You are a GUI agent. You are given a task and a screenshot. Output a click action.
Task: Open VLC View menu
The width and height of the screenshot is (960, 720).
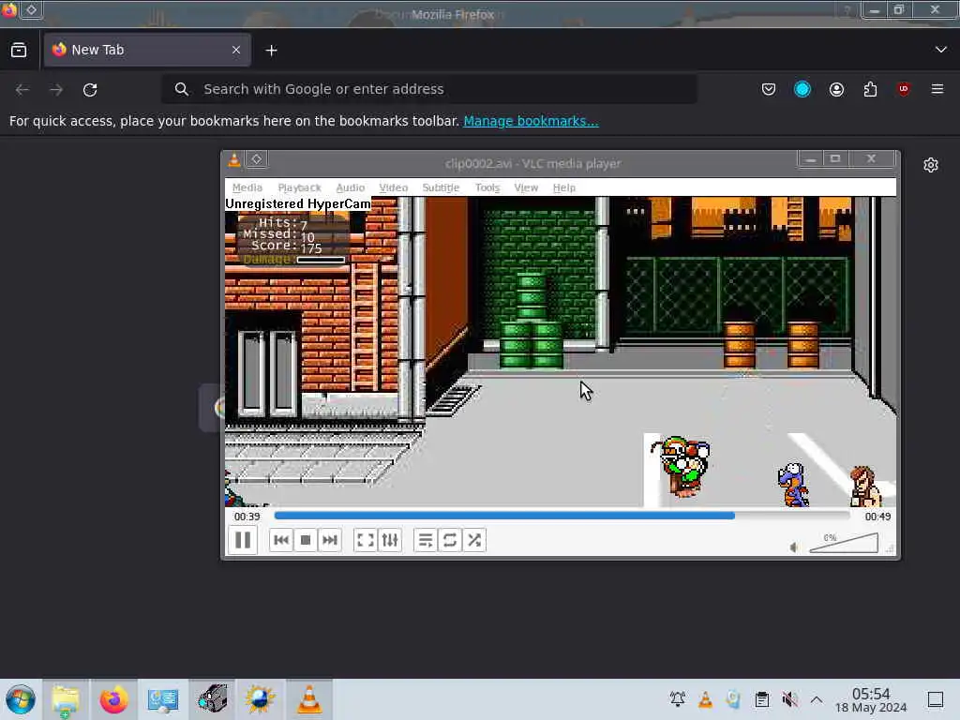[526, 187]
